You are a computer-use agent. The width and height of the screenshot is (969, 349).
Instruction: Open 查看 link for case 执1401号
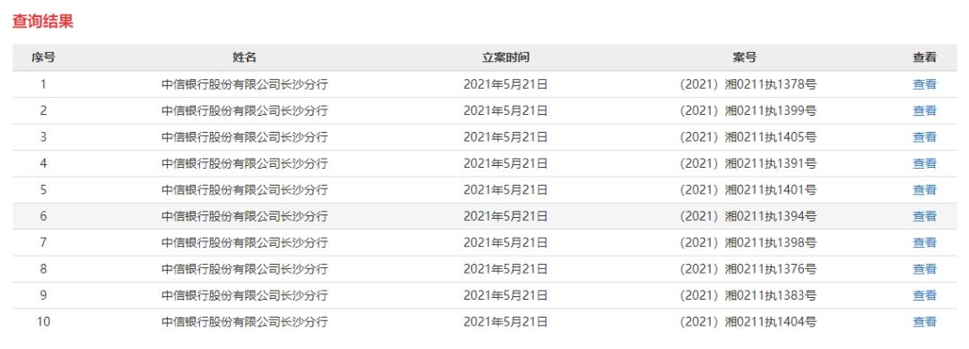[x=924, y=189]
